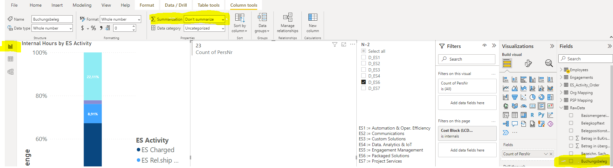
Task: Click Sort by column button
Action: click(x=239, y=23)
